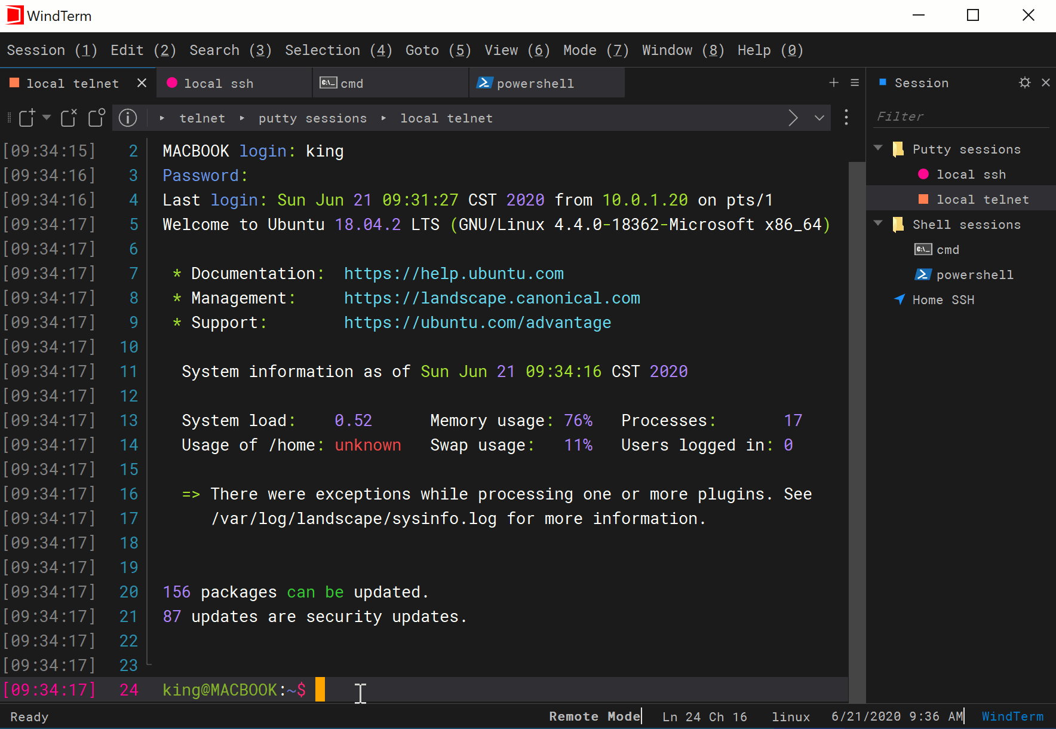Click the linux status bar entry

tap(791, 716)
